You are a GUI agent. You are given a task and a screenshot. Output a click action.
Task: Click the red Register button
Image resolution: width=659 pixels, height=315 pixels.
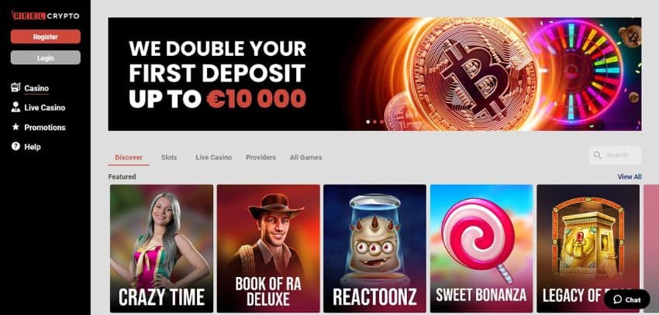pyautogui.click(x=46, y=36)
